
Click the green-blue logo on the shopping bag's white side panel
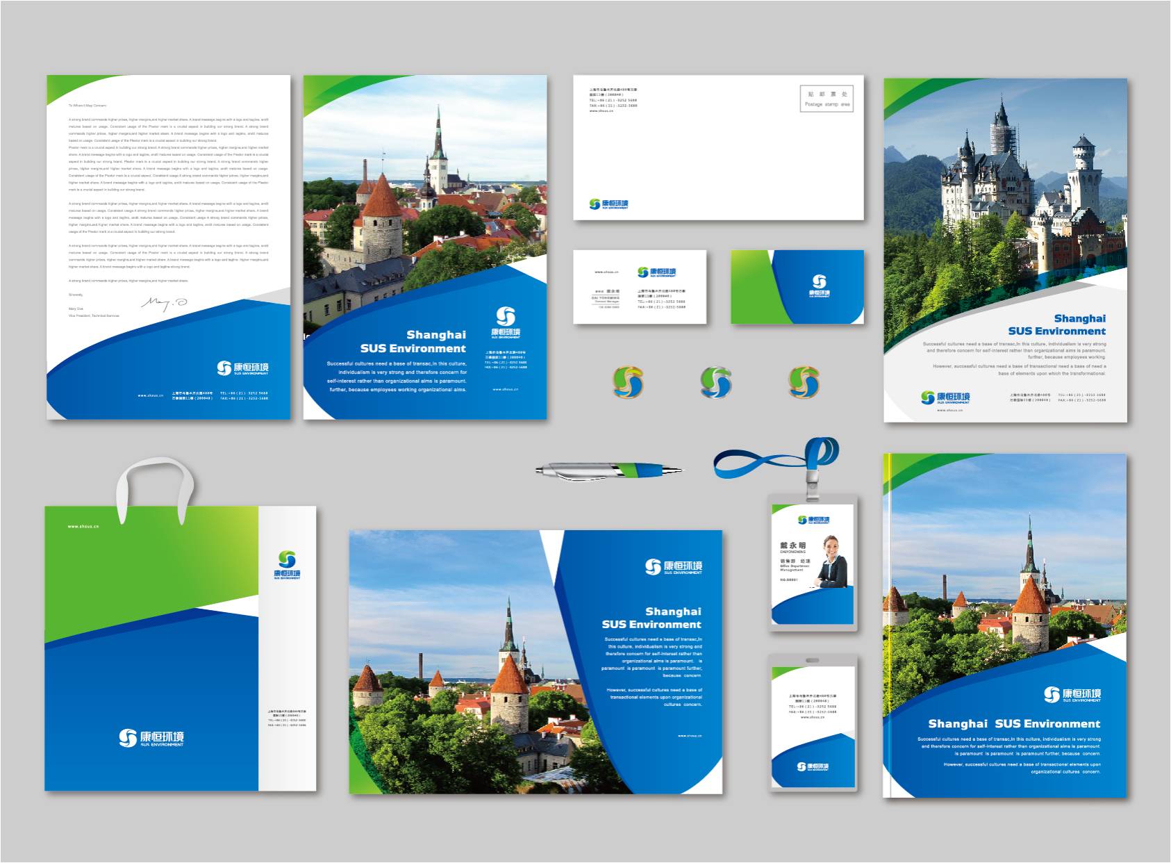coord(287,564)
